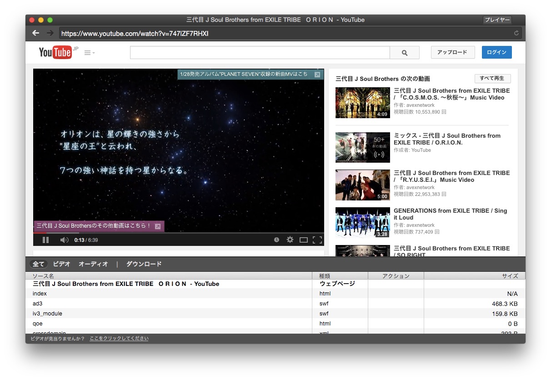Select the iv3_module source row

(275, 314)
